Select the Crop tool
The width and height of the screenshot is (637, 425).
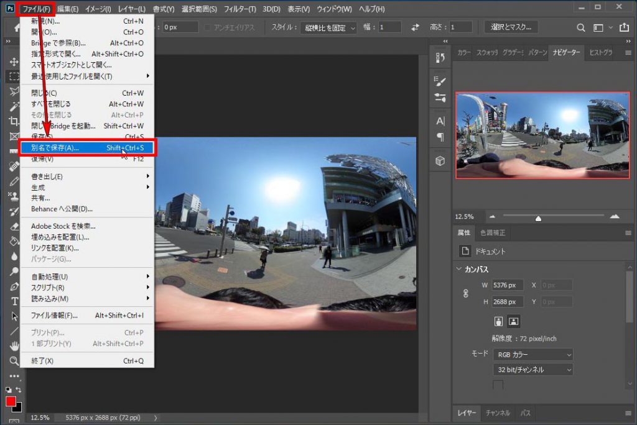[14, 121]
